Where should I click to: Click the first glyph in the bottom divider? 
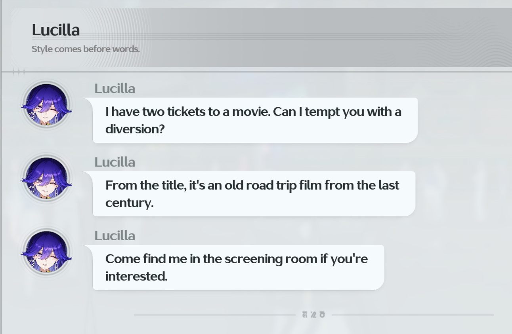click(x=305, y=315)
